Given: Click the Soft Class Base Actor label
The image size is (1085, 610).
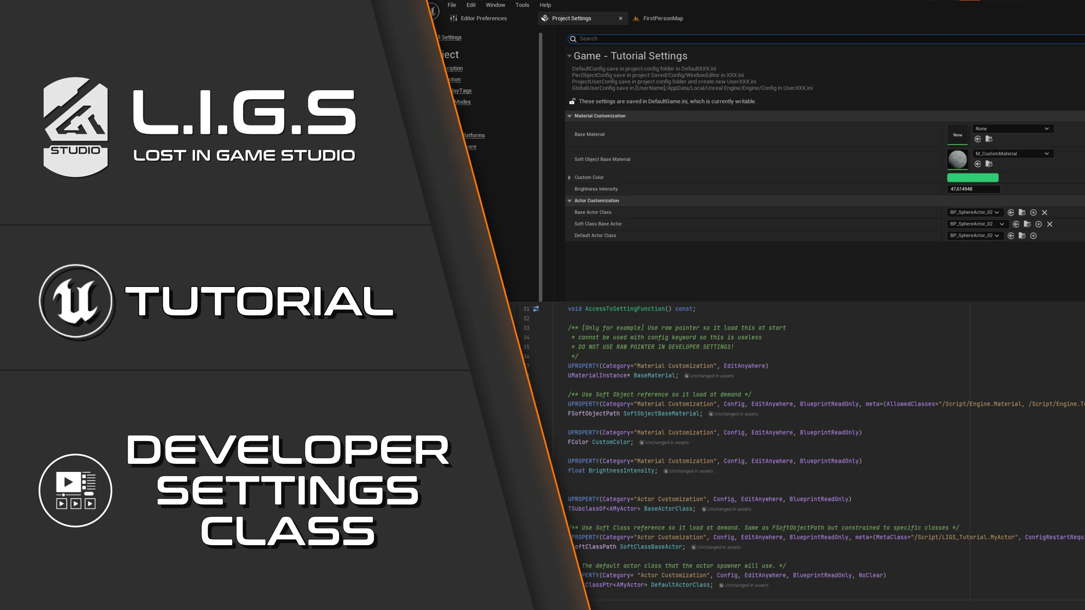Looking at the screenshot, I should coord(598,224).
